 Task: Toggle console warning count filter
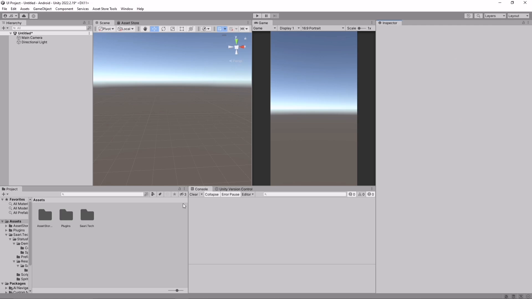coord(361,194)
